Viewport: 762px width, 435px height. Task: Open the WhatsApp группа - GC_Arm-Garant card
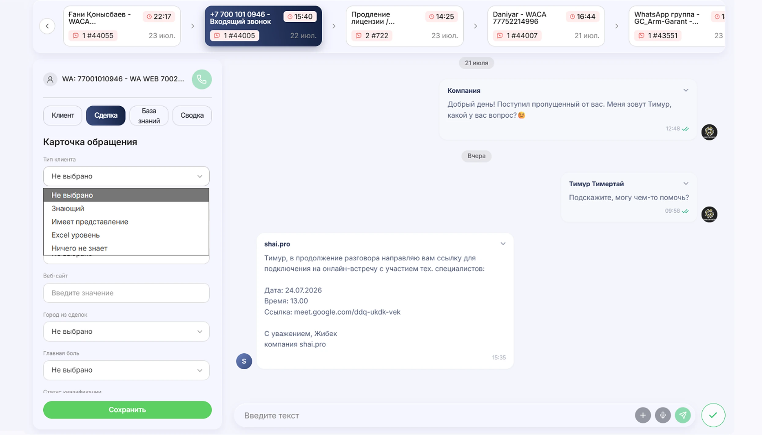click(x=677, y=26)
